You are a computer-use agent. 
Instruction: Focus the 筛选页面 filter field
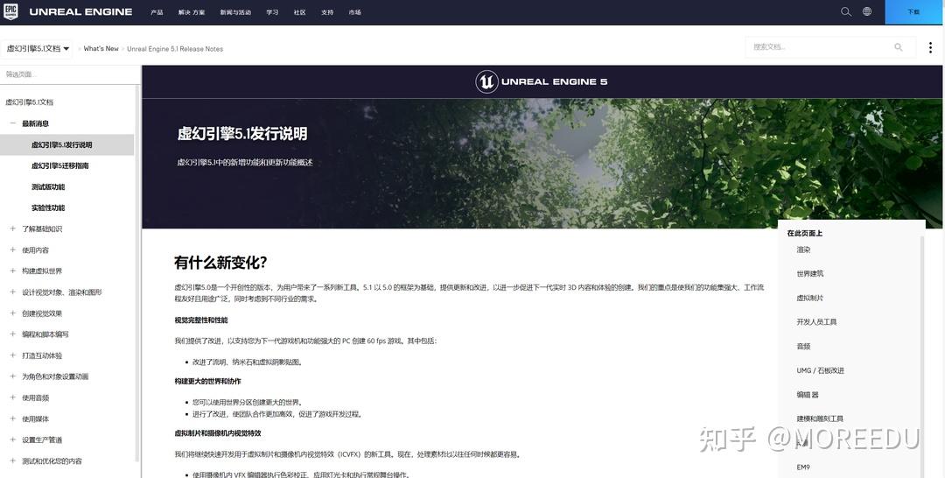pyautogui.click(x=70, y=74)
